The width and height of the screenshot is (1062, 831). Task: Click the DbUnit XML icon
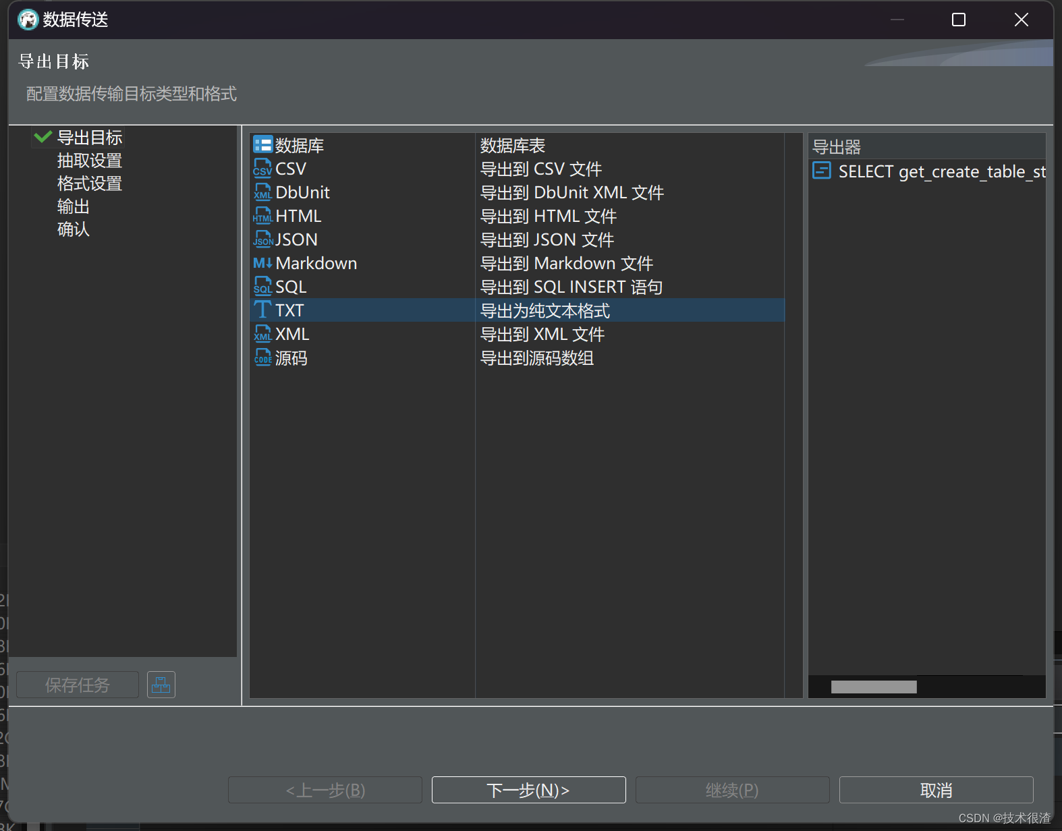click(262, 192)
